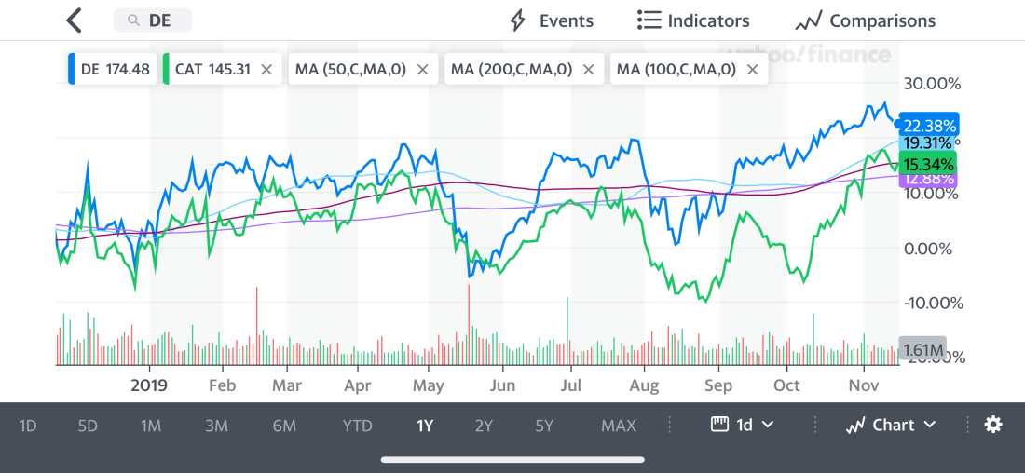This screenshot has width=1025, height=473.
Task: Remove the MA 50 indicator
Action: point(422,69)
